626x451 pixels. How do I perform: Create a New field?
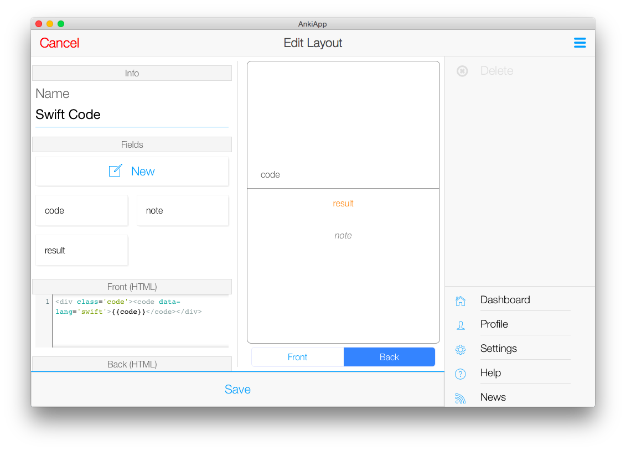(x=132, y=172)
